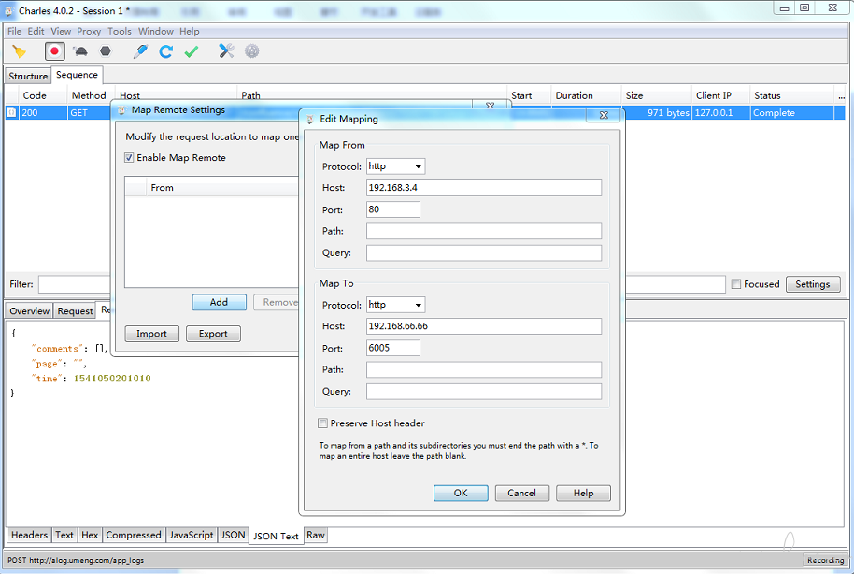Open Tools via the wrench icon

(x=226, y=51)
